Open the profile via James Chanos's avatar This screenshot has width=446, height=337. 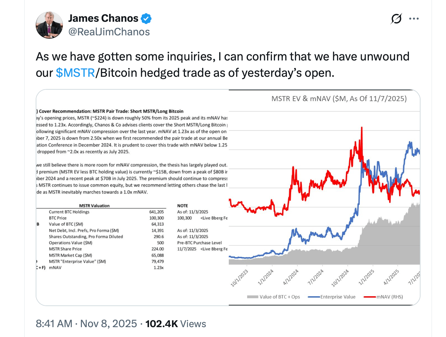coord(49,25)
